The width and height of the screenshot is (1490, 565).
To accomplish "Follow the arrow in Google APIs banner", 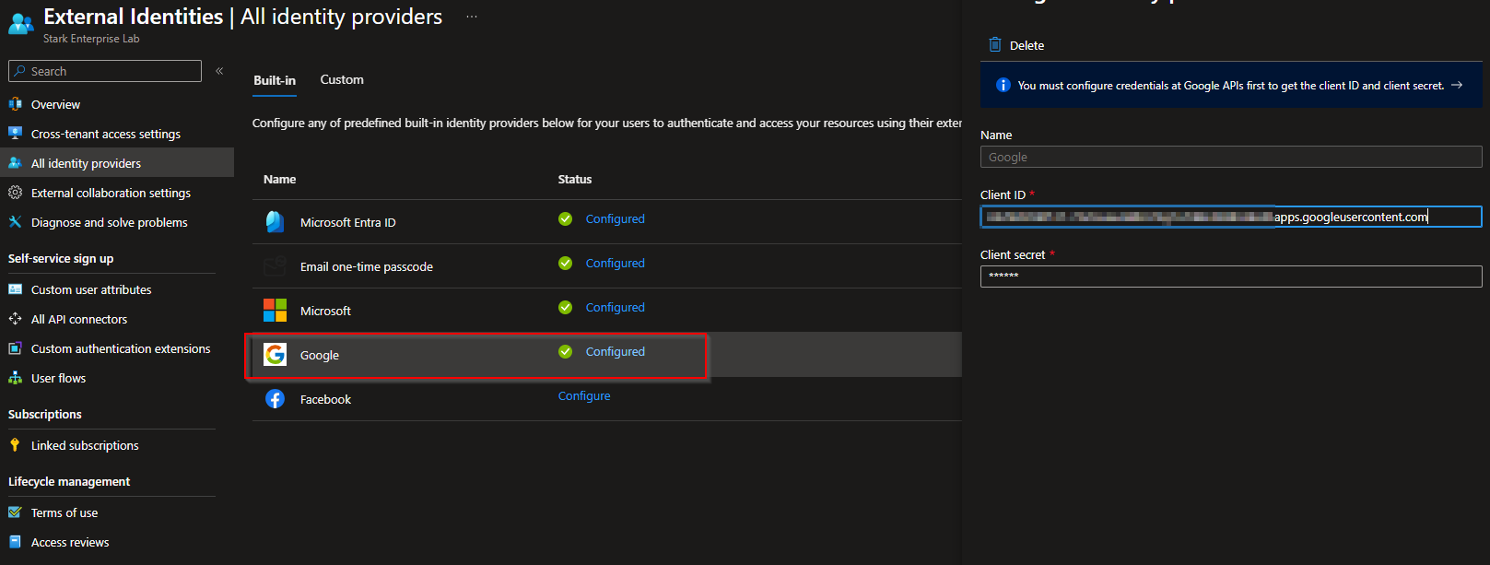I will [1457, 85].
